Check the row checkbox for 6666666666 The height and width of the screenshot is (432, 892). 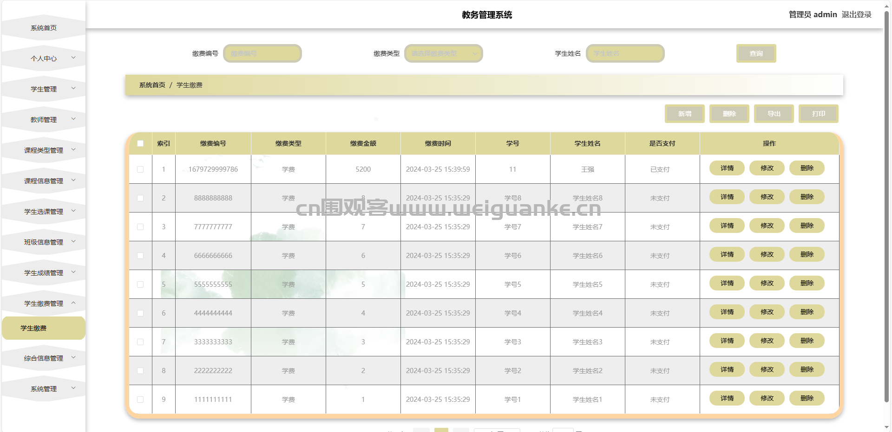pyautogui.click(x=140, y=256)
